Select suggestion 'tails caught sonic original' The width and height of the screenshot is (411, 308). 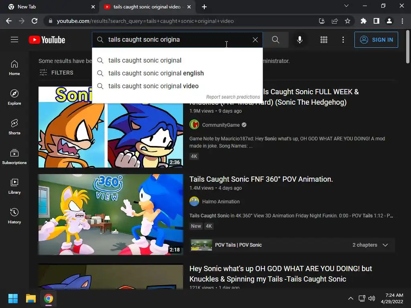tap(177, 61)
